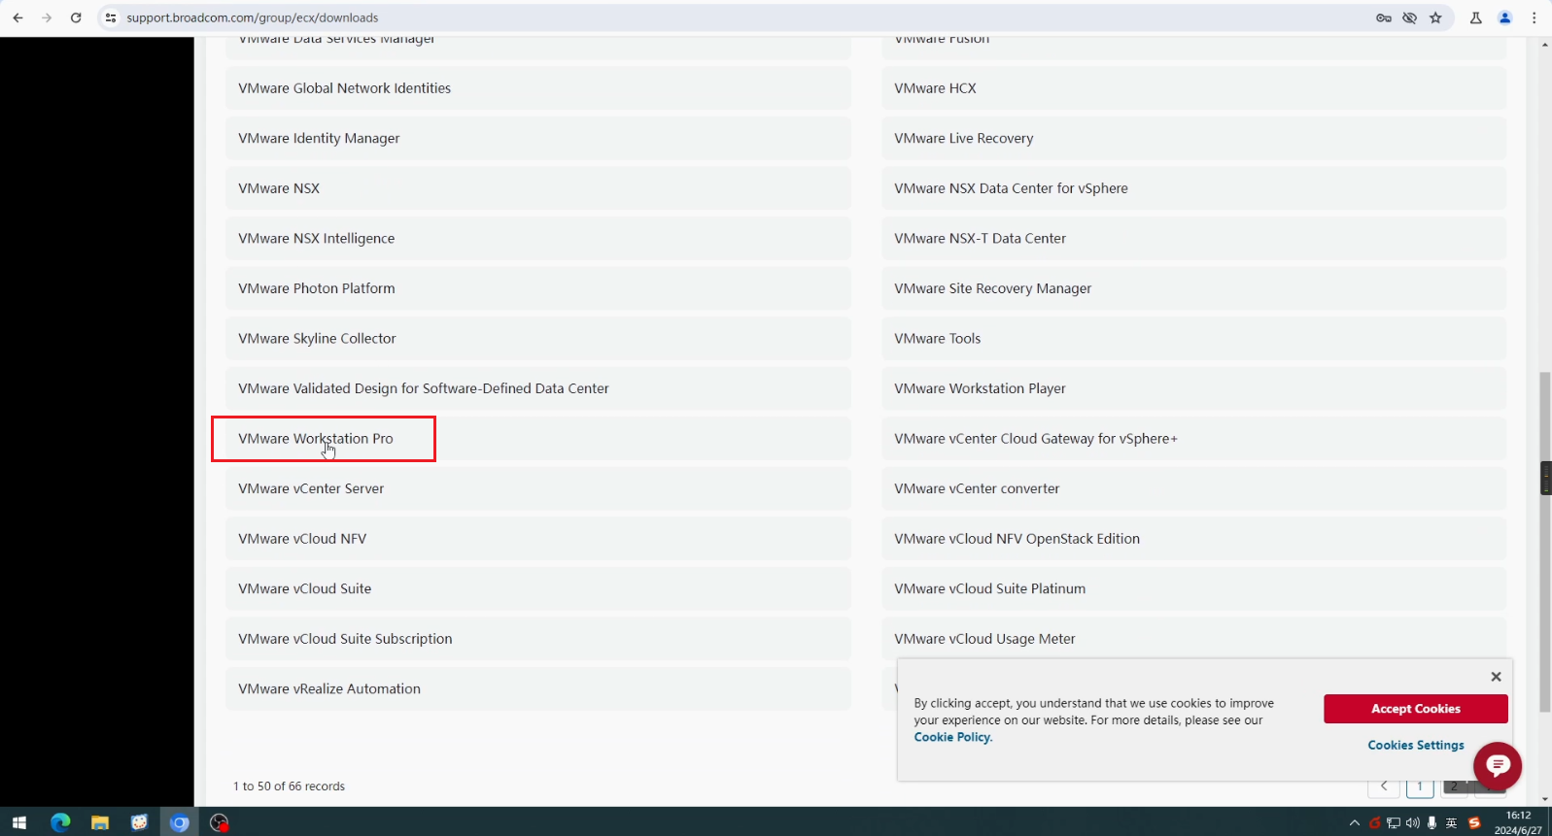1552x836 pixels.
Task: Select VMware Tools
Action: pos(1194,339)
